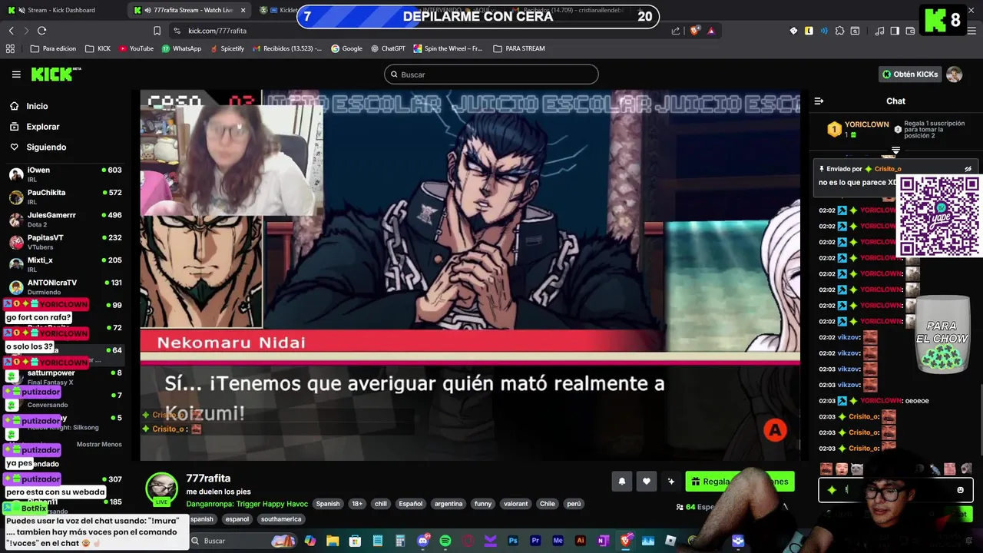Switch to Stream - Kick Dashboard tab

(61, 10)
